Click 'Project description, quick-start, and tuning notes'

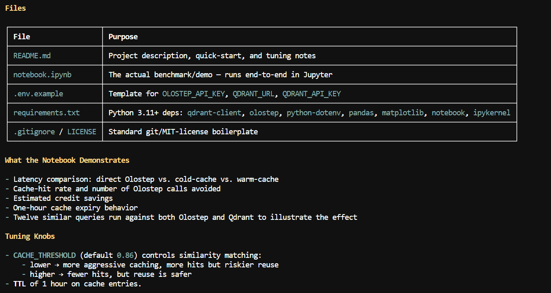pyautogui.click(x=212, y=56)
